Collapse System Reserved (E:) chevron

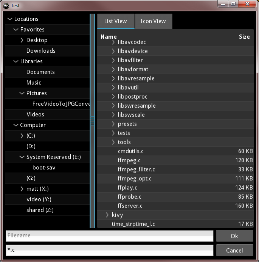[x=22, y=157]
